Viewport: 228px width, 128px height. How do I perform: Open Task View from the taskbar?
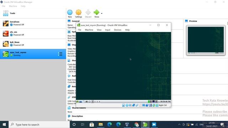pos(83,124)
